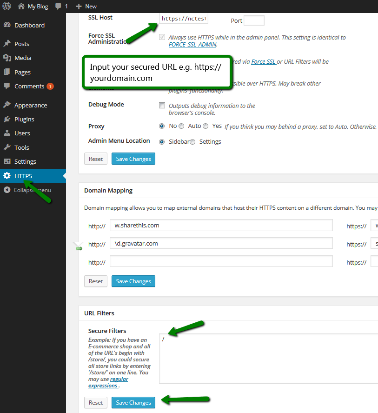Viewport: 378px width, 413px height.
Task: Click Reset in the URL Filters section
Action: point(96,403)
